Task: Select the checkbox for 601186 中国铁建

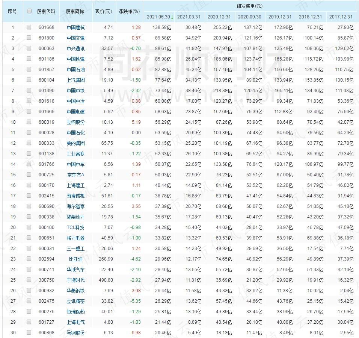Action: tap(29, 59)
